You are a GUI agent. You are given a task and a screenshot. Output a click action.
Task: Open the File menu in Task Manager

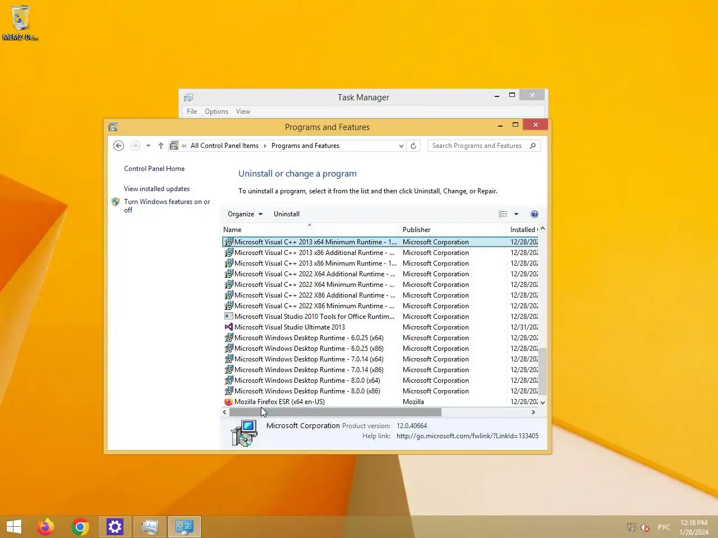tap(192, 112)
